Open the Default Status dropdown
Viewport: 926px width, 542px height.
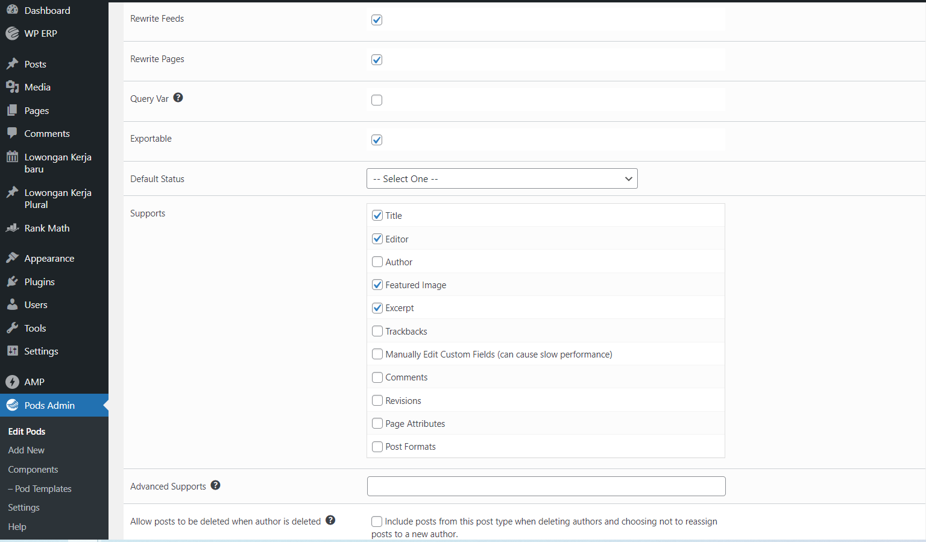click(502, 178)
